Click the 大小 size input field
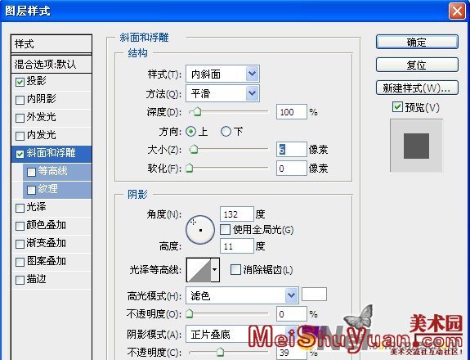The height and width of the screenshot is (360, 470). click(x=291, y=150)
